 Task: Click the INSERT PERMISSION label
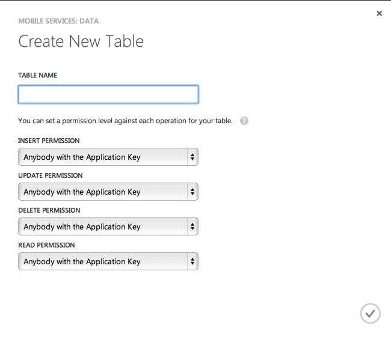pos(49,141)
